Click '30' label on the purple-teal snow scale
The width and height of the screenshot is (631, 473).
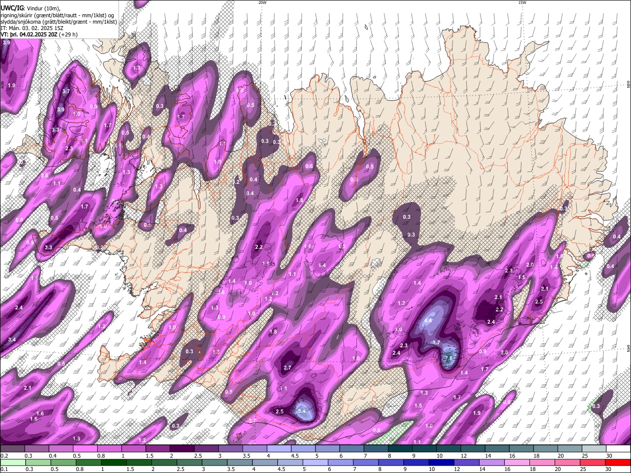pos(609,456)
